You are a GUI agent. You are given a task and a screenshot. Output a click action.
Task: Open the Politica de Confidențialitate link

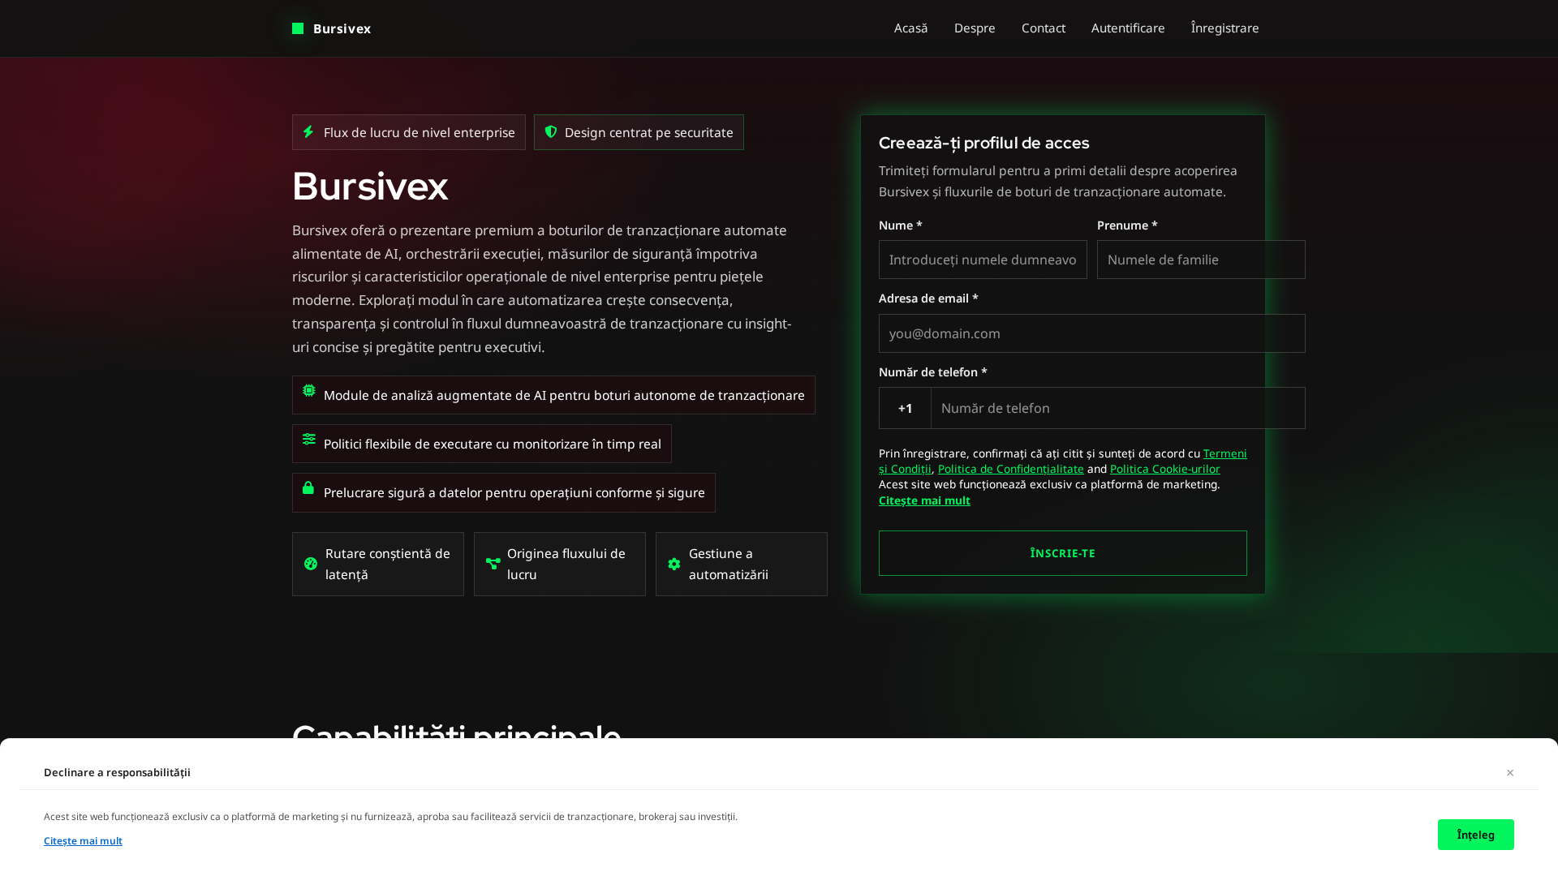click(x=1011, y=469)
